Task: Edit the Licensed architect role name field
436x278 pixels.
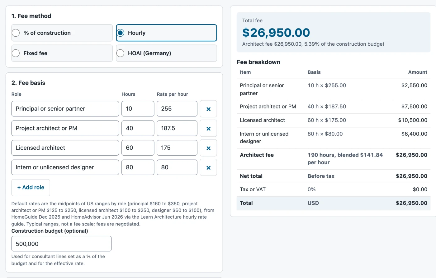Action: pyautogui.click(x=65, y=148)
